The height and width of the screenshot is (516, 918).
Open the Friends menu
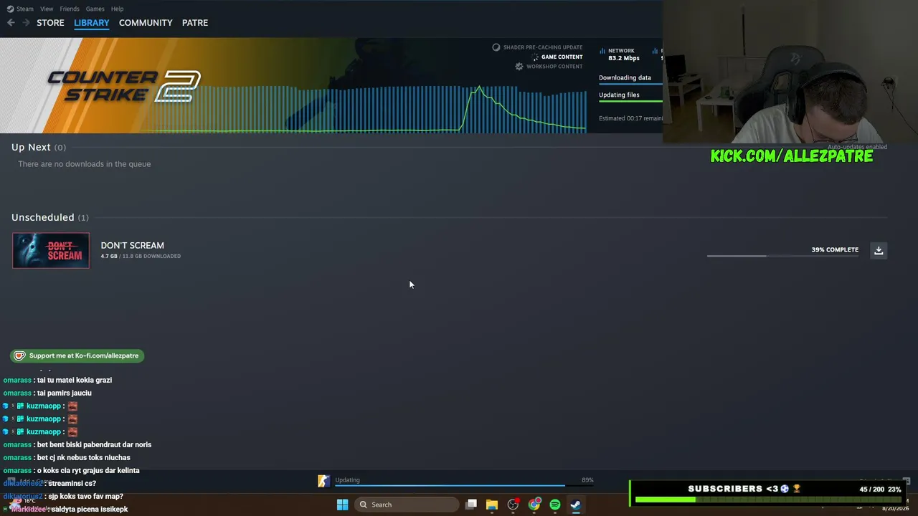(x=70, y=9)
